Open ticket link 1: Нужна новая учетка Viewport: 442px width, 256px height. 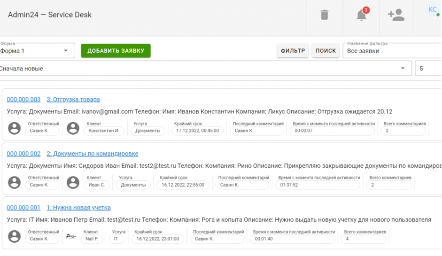click(78, 208)
